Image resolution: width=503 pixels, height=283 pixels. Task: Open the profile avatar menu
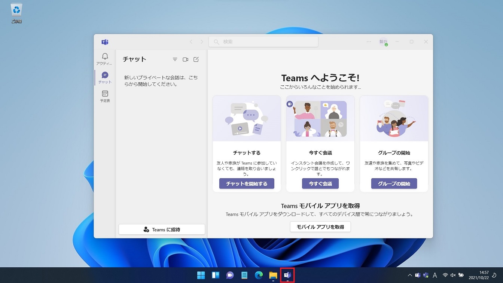point(383,42)
